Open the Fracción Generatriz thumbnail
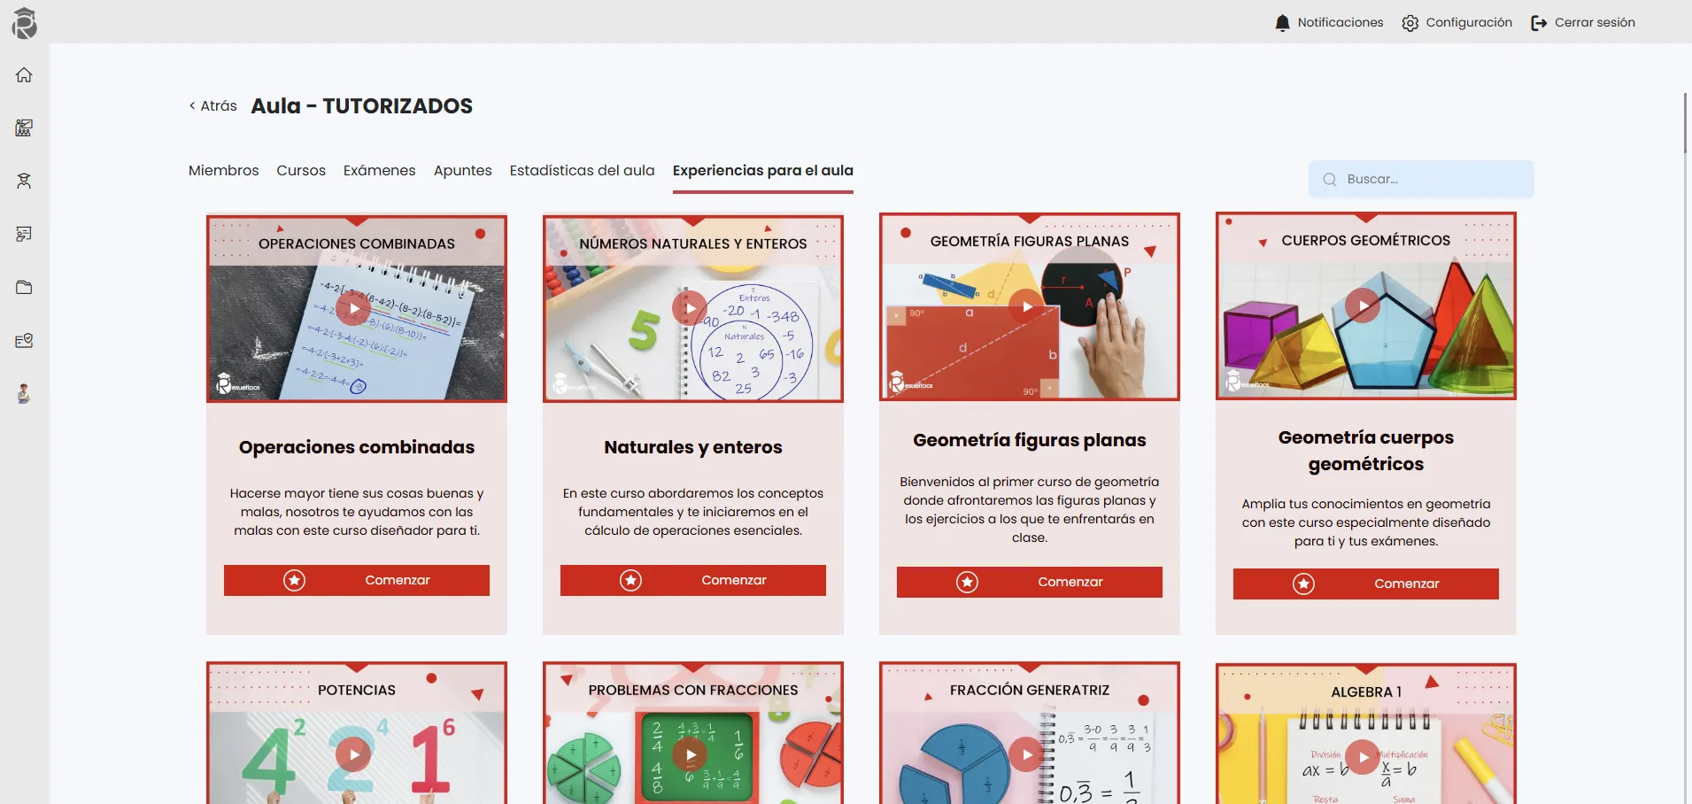The image size is (1692, 804). coord(1030,733)
